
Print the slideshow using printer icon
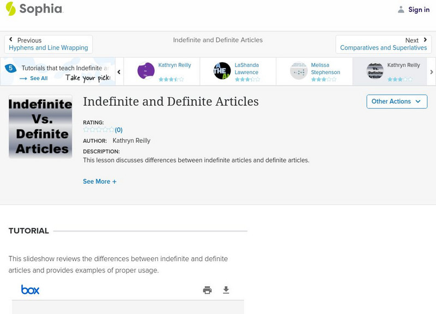pos(207,290)
